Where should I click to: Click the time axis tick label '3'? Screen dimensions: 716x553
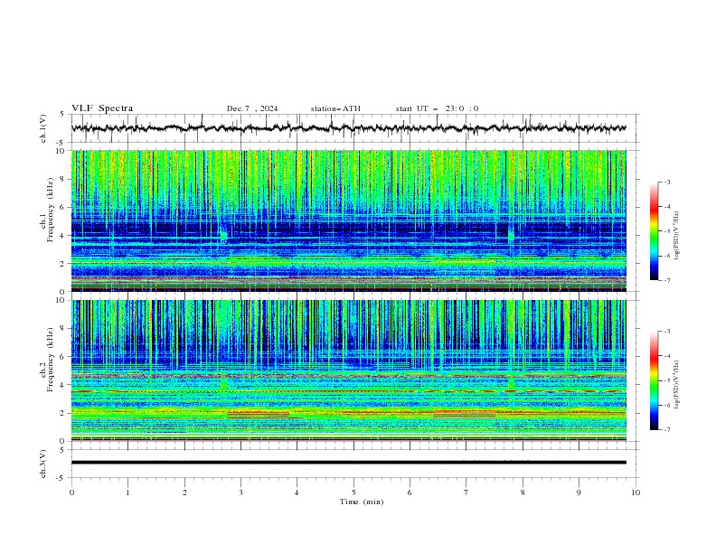coord(240,492)
